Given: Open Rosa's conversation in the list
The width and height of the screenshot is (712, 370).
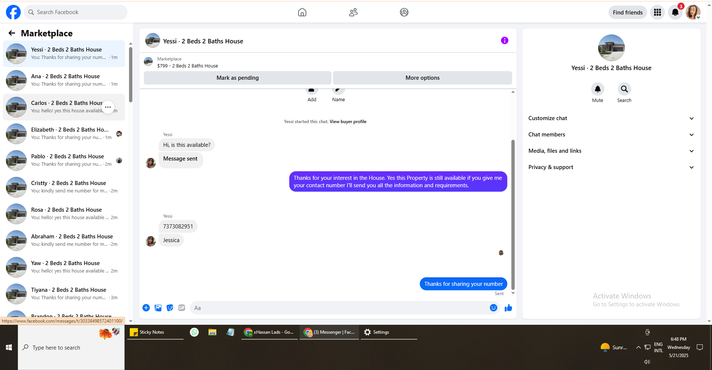Looking at the screenshot, I should point(64,214).
